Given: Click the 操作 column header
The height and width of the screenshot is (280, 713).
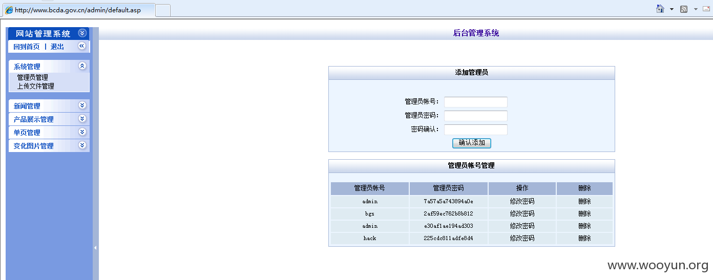Looking at the screenshot, I should click(x=522, y=188).
